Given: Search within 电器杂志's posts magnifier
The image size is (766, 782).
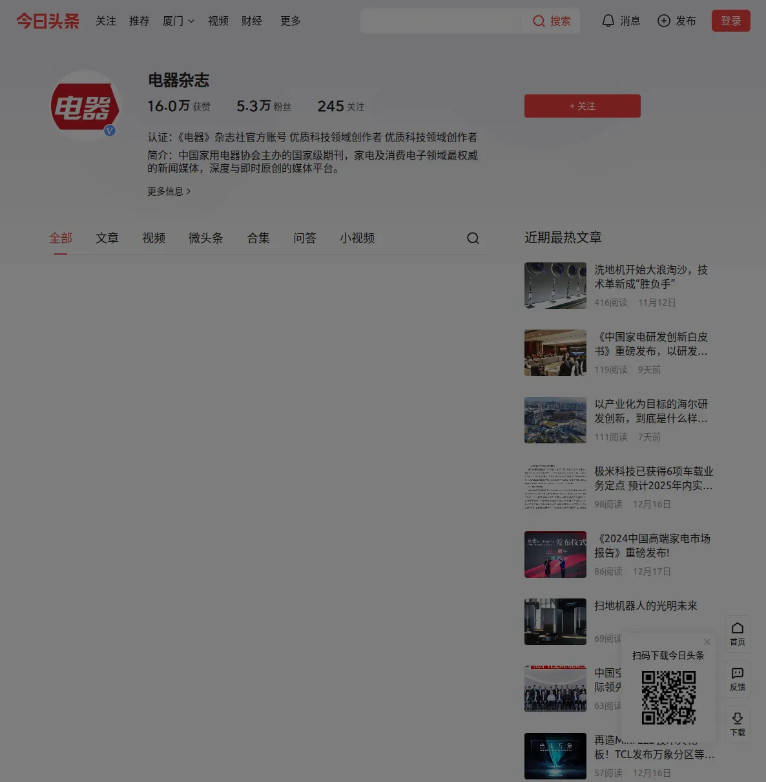Looking at the screenshot, I should pos(473,238).
